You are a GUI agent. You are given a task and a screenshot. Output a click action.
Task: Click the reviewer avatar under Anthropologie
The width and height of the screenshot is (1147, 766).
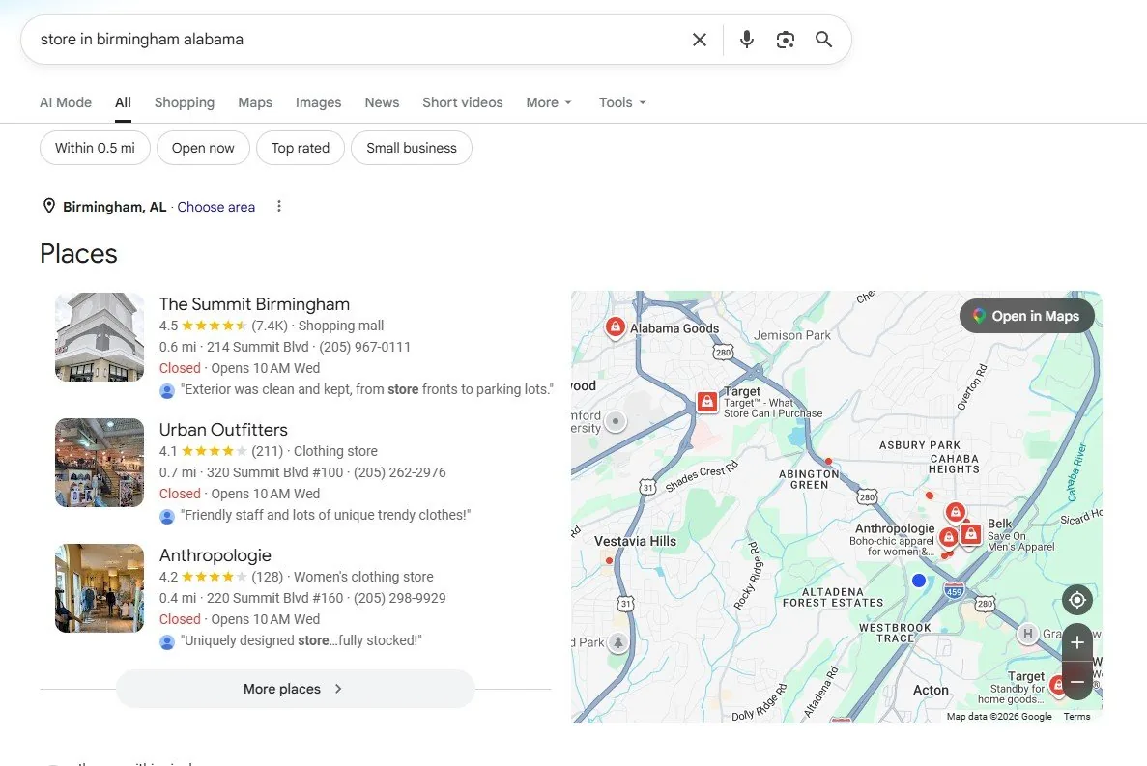tap(167, 642)
